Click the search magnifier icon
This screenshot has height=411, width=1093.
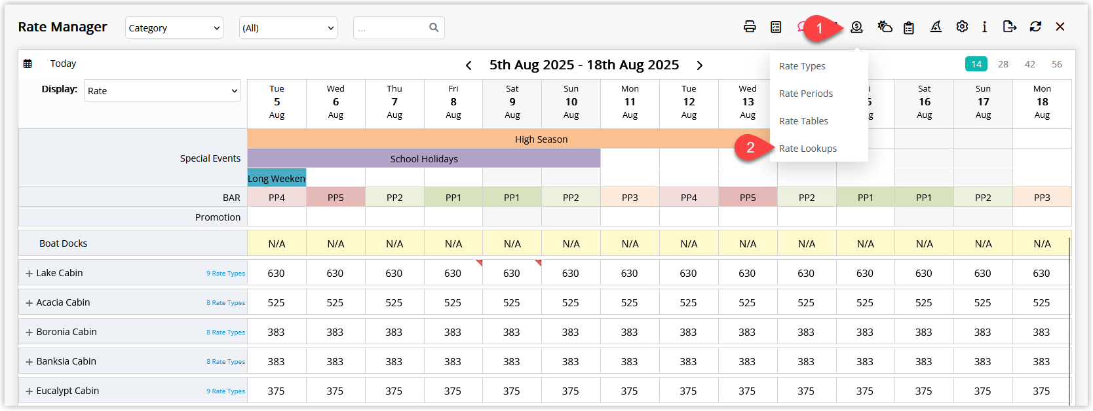click(434, 27)
